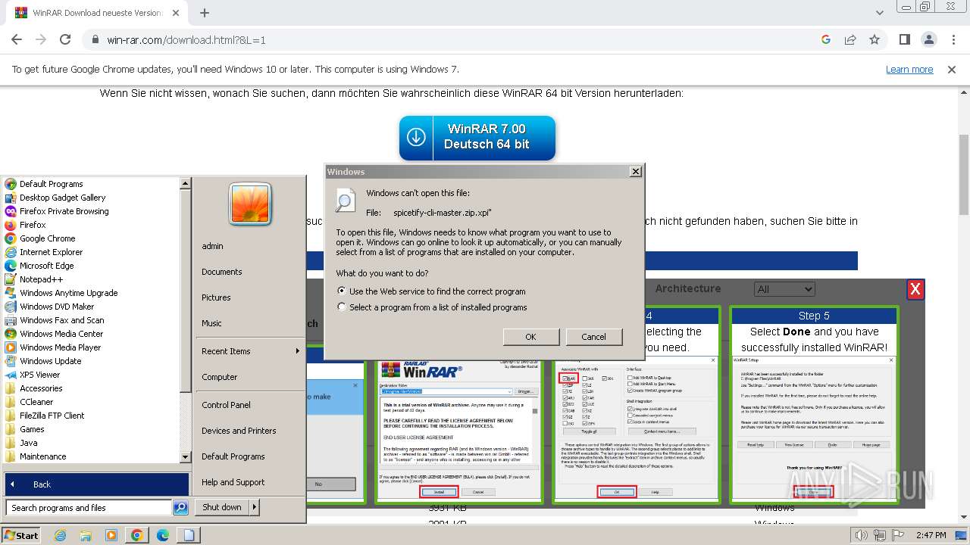
Task: Expand the Games folder
Action: [32, 429]
